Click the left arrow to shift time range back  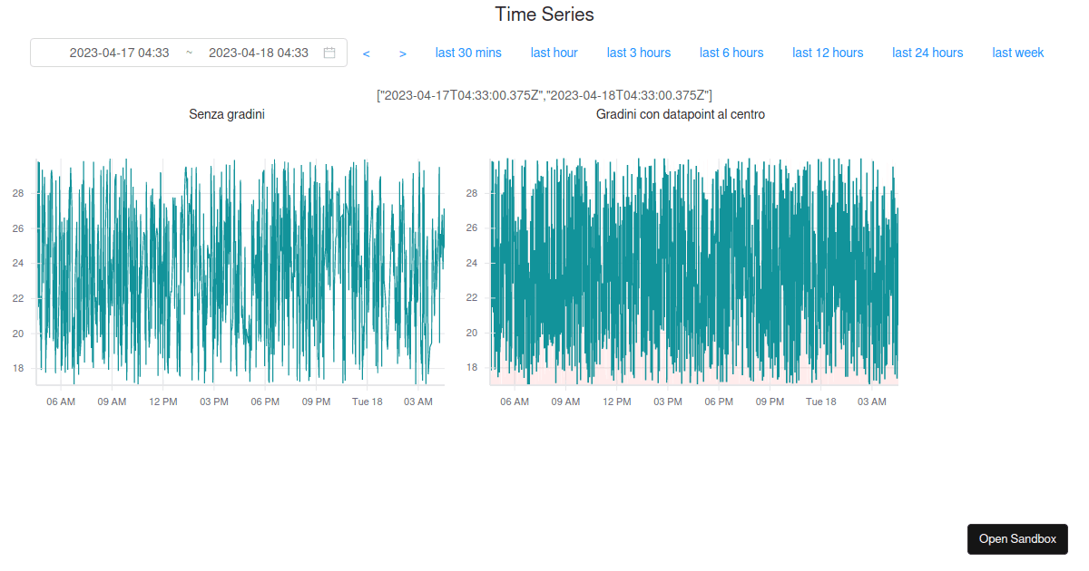coord(366,53)
